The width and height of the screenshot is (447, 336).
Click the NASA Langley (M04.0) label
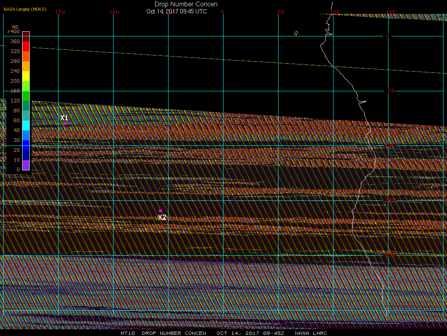pos(25,9)
